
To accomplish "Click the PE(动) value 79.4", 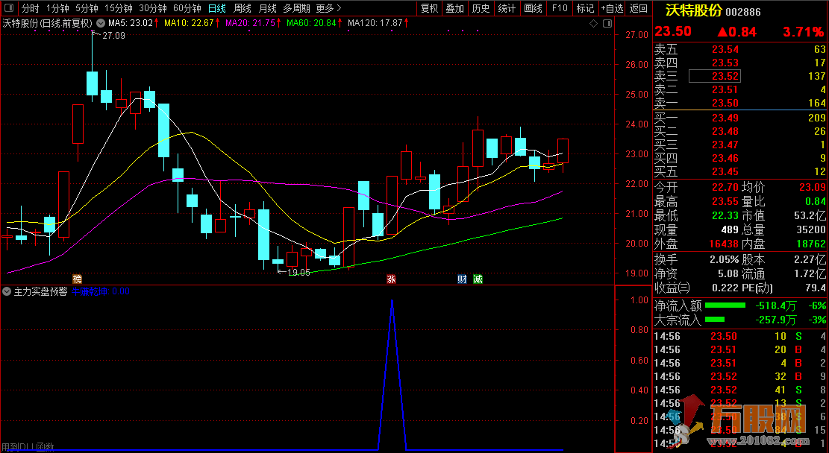I will tap(816, 288).
